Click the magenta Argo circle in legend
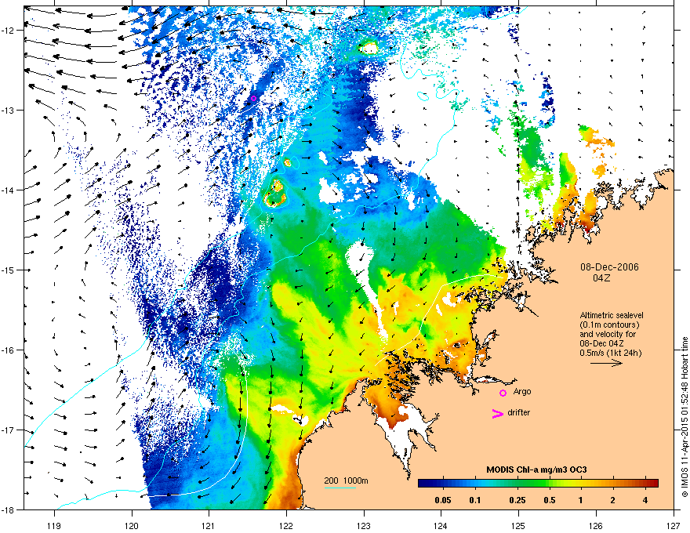This screenshot has width=690, height=533. tap(503, 393)
